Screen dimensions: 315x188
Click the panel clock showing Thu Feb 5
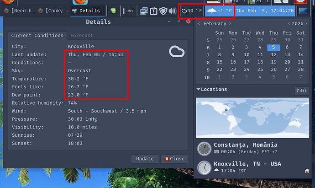(265, 11)
